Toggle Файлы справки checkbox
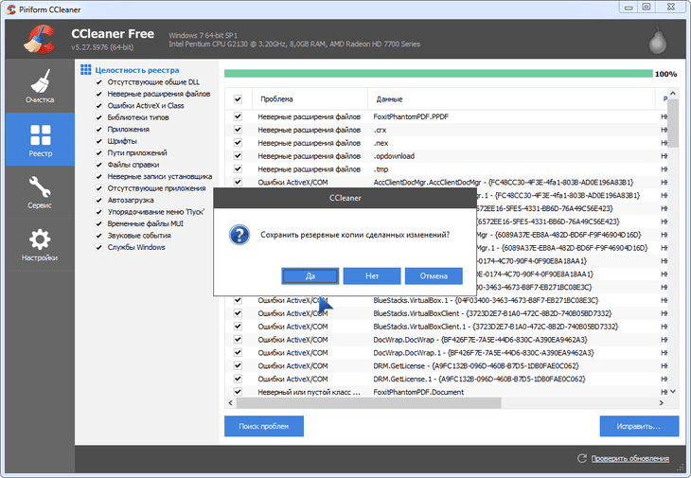This screenshot has width=691, height=478. click(x=99, y=165)
